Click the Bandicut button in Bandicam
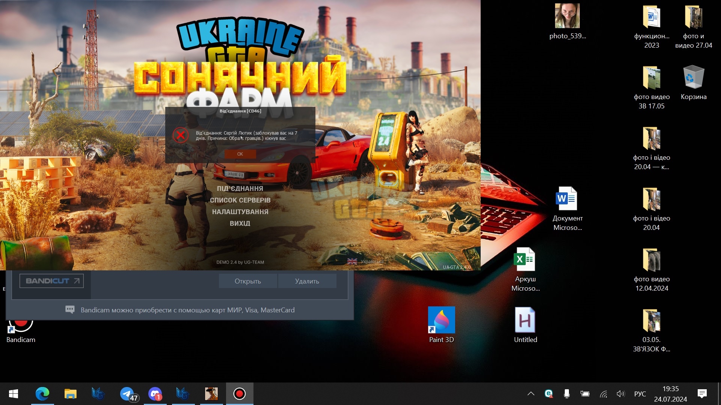 click(51, 281)
